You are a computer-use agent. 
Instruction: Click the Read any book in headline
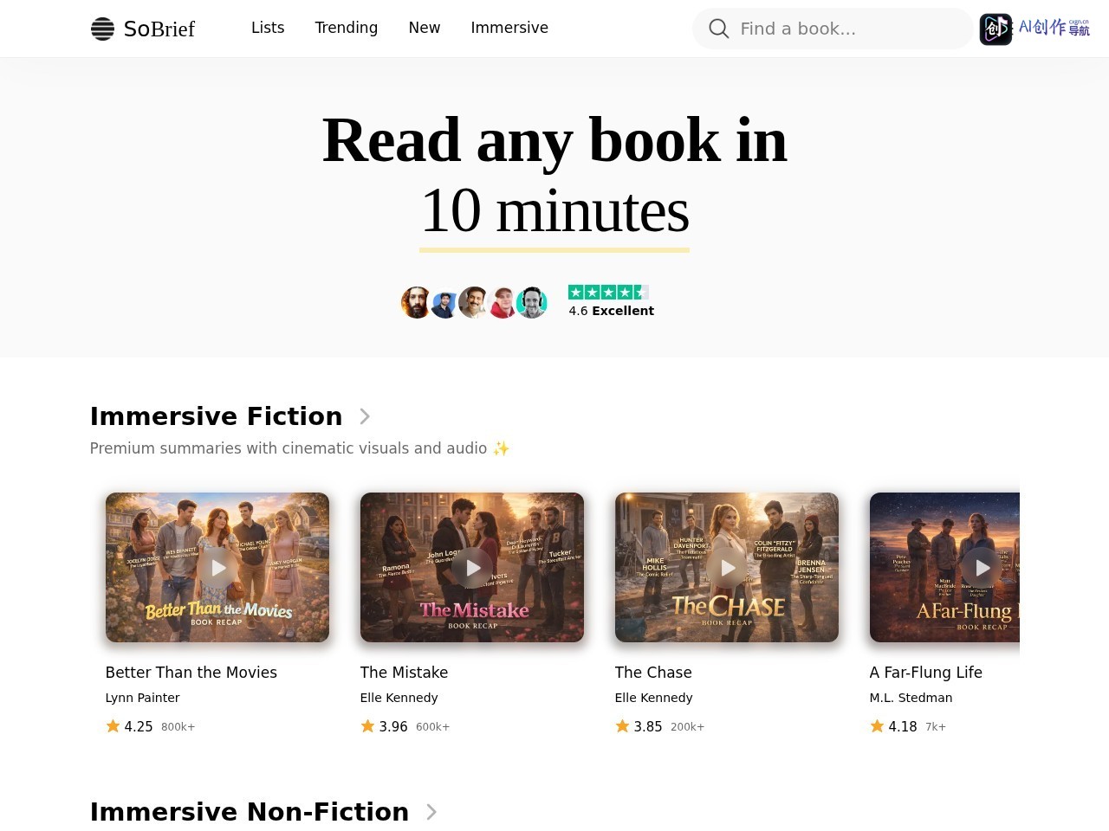[x=554, y=140]
